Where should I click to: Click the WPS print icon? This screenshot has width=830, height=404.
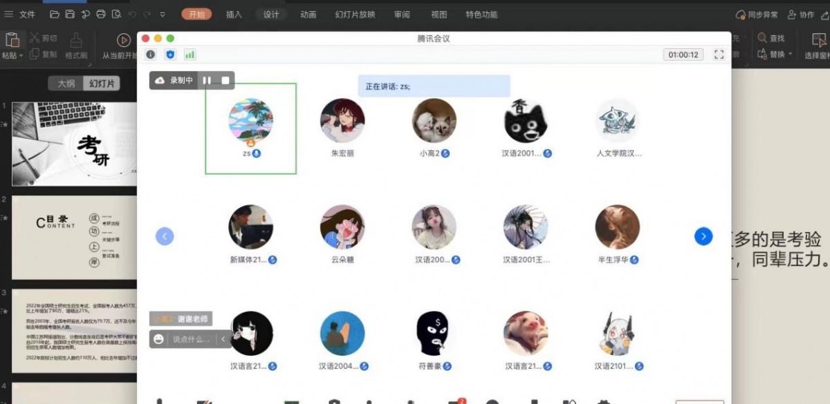[101, 15]
